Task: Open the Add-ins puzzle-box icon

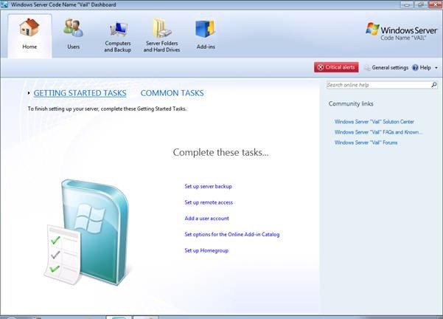Action: click(x=206, y=29)
